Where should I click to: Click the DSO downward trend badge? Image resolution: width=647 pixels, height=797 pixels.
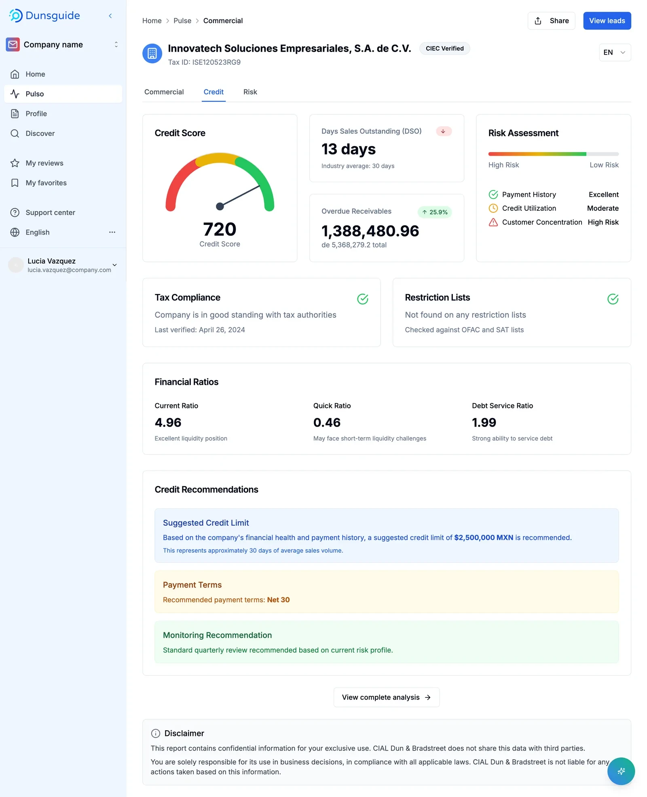tap(444, 131)
